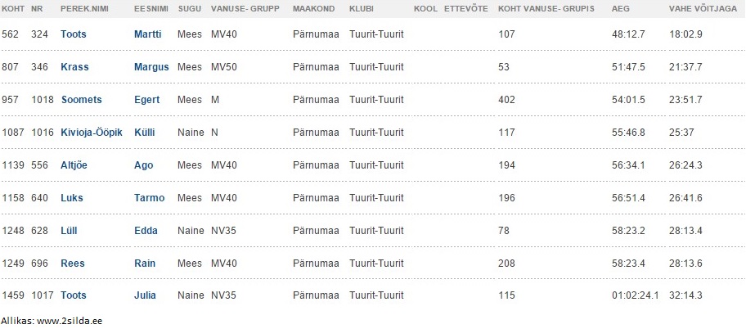This screenshot has width=746, height=329.
Task: Sort by the KOHT column header
Action: coord(13,8)
